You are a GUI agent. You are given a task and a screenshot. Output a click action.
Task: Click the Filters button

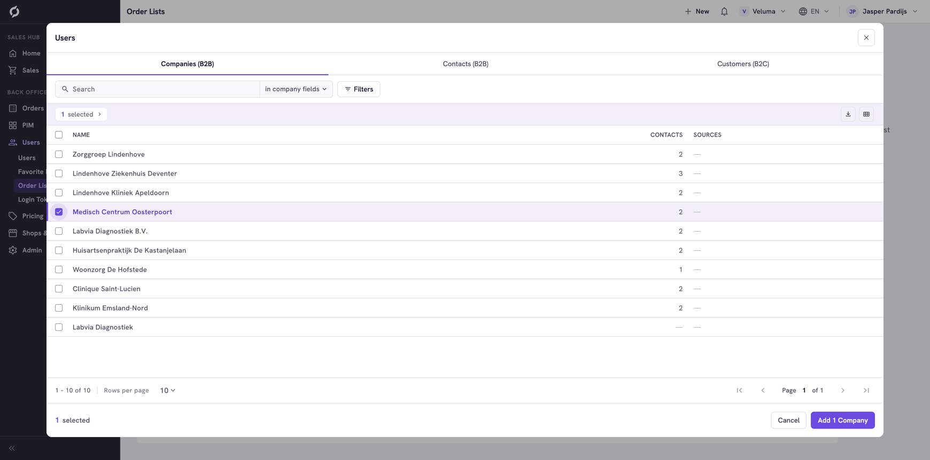(x=359, y=89)
